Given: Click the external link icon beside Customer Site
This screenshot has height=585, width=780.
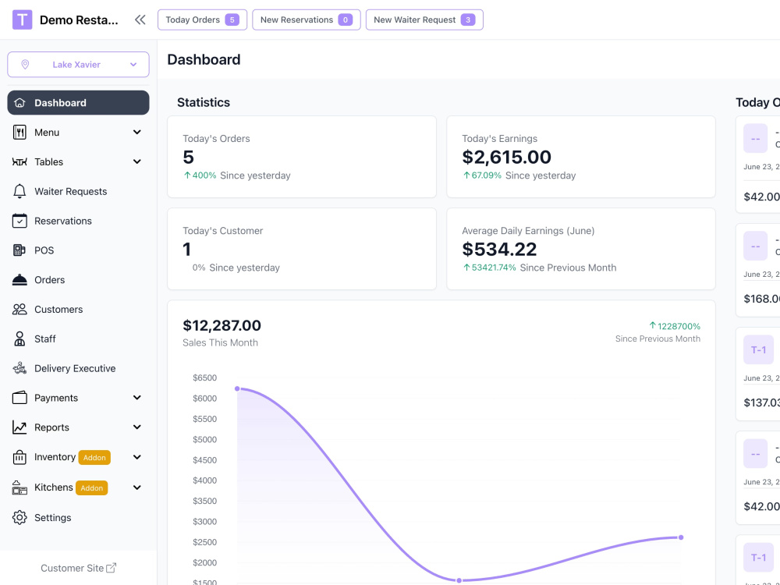Looking at the screenshot, I should [x=112, y=568].
